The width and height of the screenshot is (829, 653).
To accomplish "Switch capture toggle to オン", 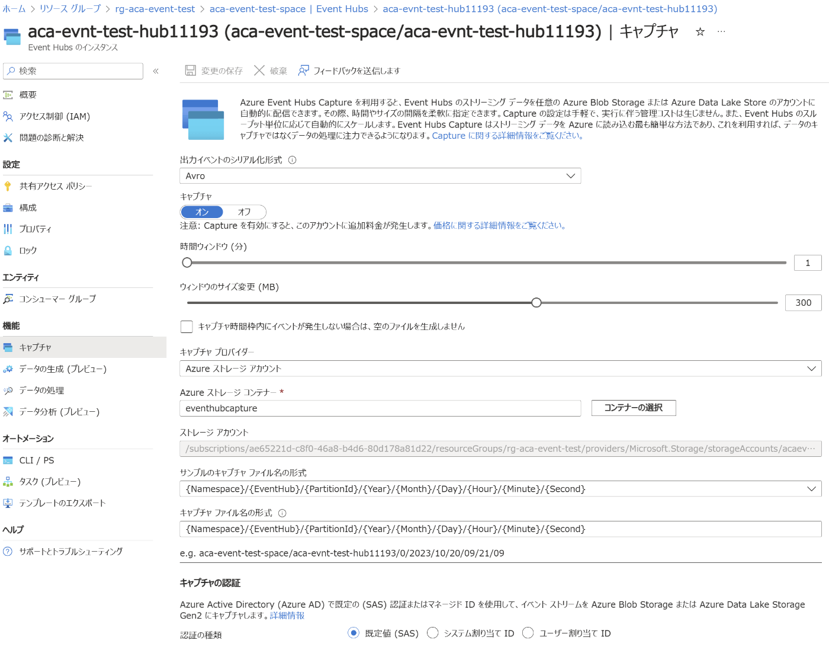I will coord(202,212).
